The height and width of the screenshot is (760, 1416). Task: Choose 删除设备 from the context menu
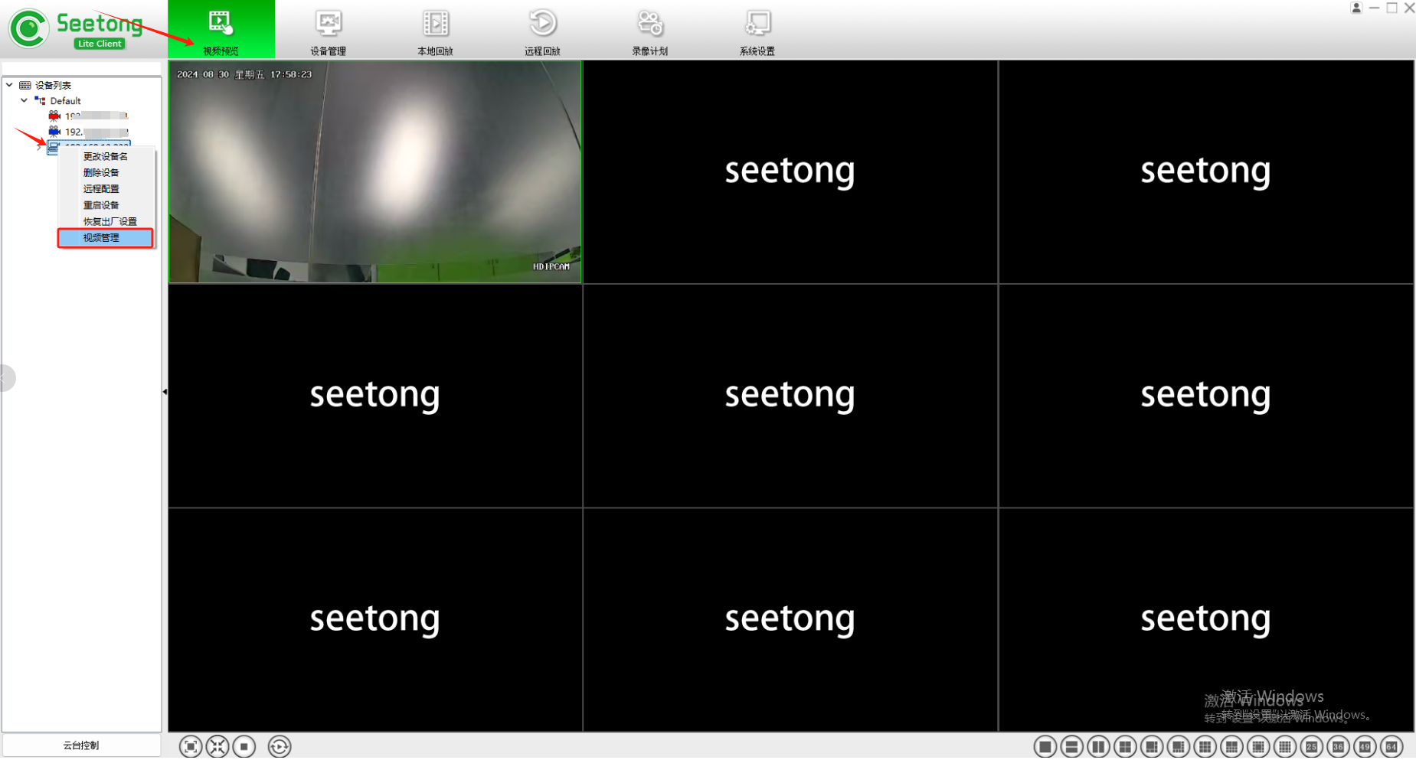pos(106,172)
